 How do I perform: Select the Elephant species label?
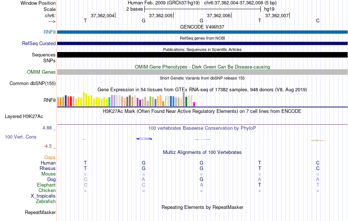[x=47, y=185]
